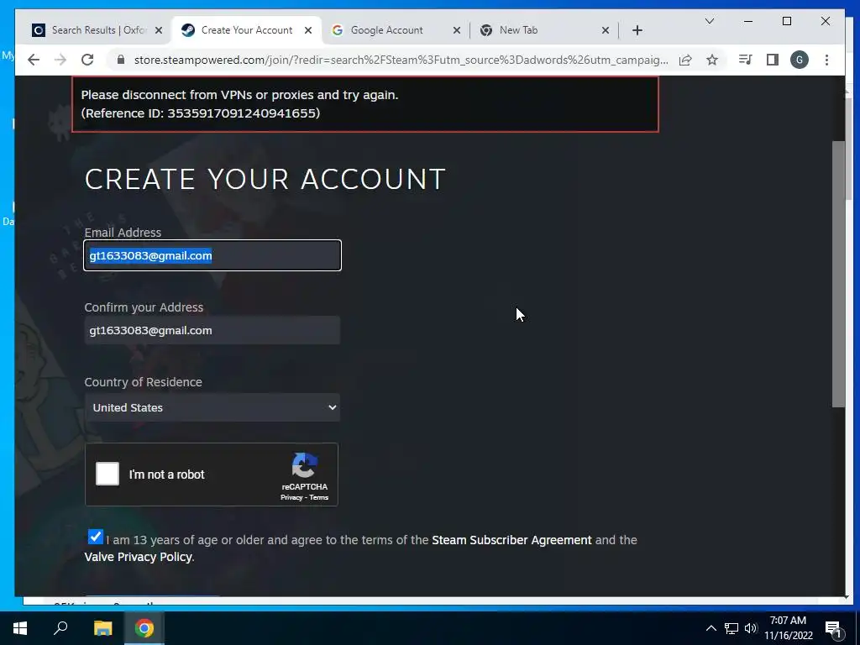Switch to Create Your Account tab
This screenshot has height=645, width=860.
246,30
